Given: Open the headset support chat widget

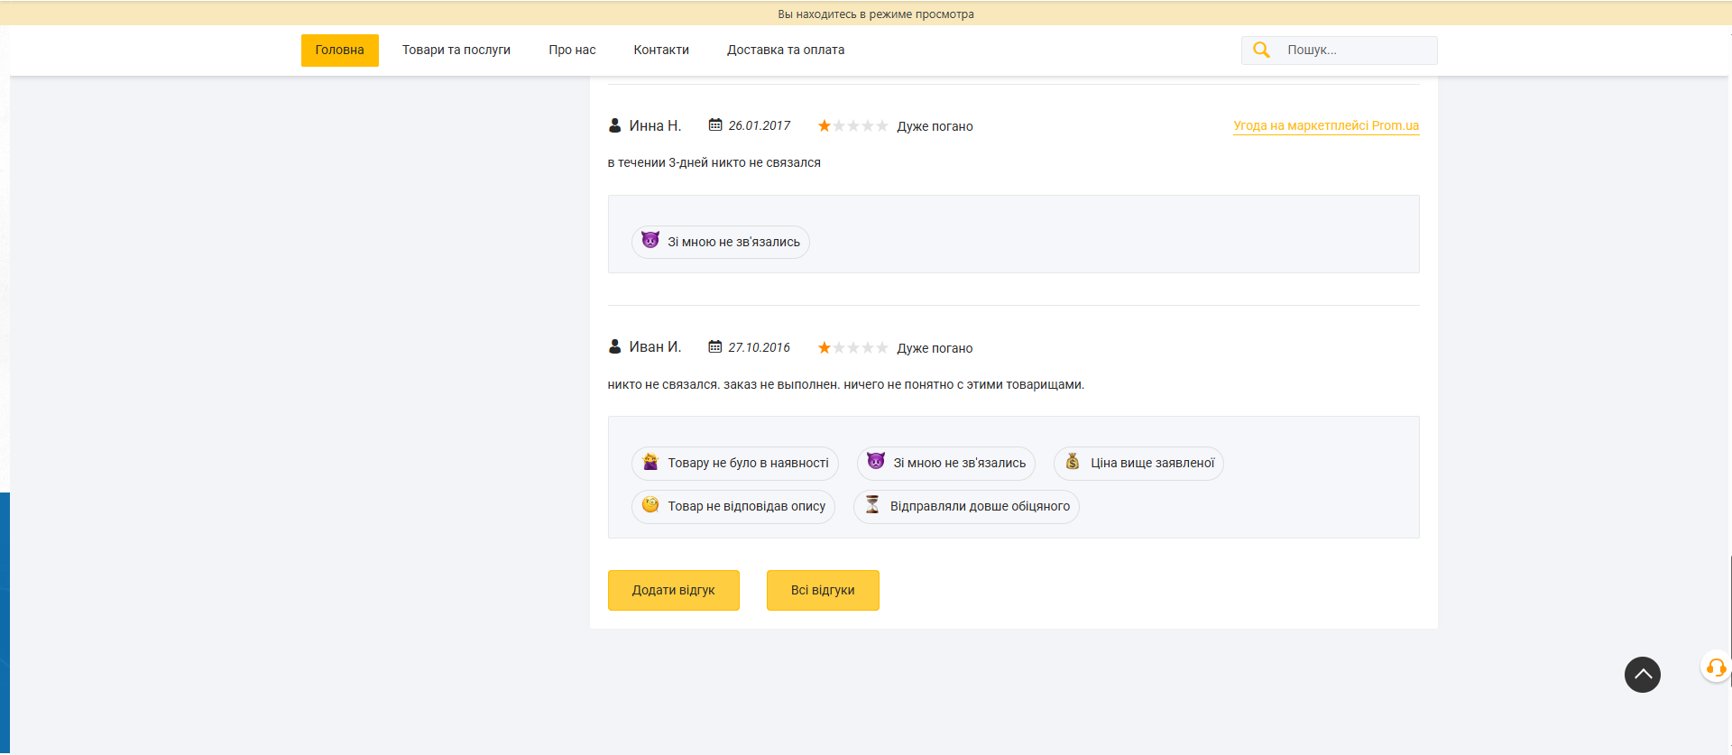Looking at the screenshot, I should (1715, 668).
